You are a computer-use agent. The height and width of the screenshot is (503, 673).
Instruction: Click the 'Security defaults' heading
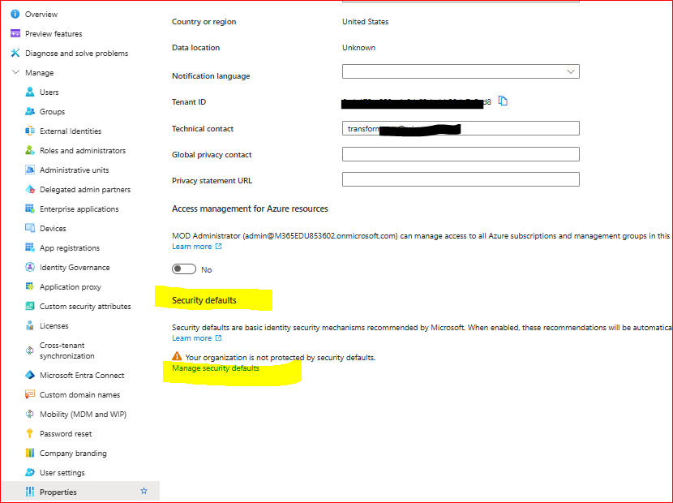click(x=204, y=300)
